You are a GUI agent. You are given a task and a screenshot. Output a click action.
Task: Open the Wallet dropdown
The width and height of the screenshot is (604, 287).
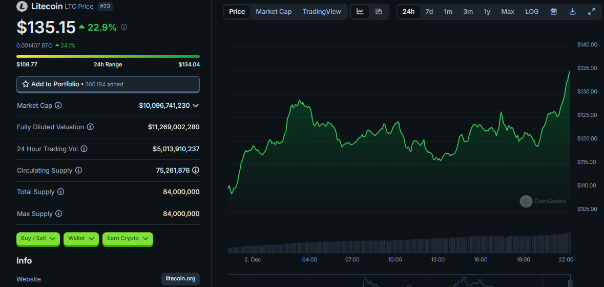(81, 238)
